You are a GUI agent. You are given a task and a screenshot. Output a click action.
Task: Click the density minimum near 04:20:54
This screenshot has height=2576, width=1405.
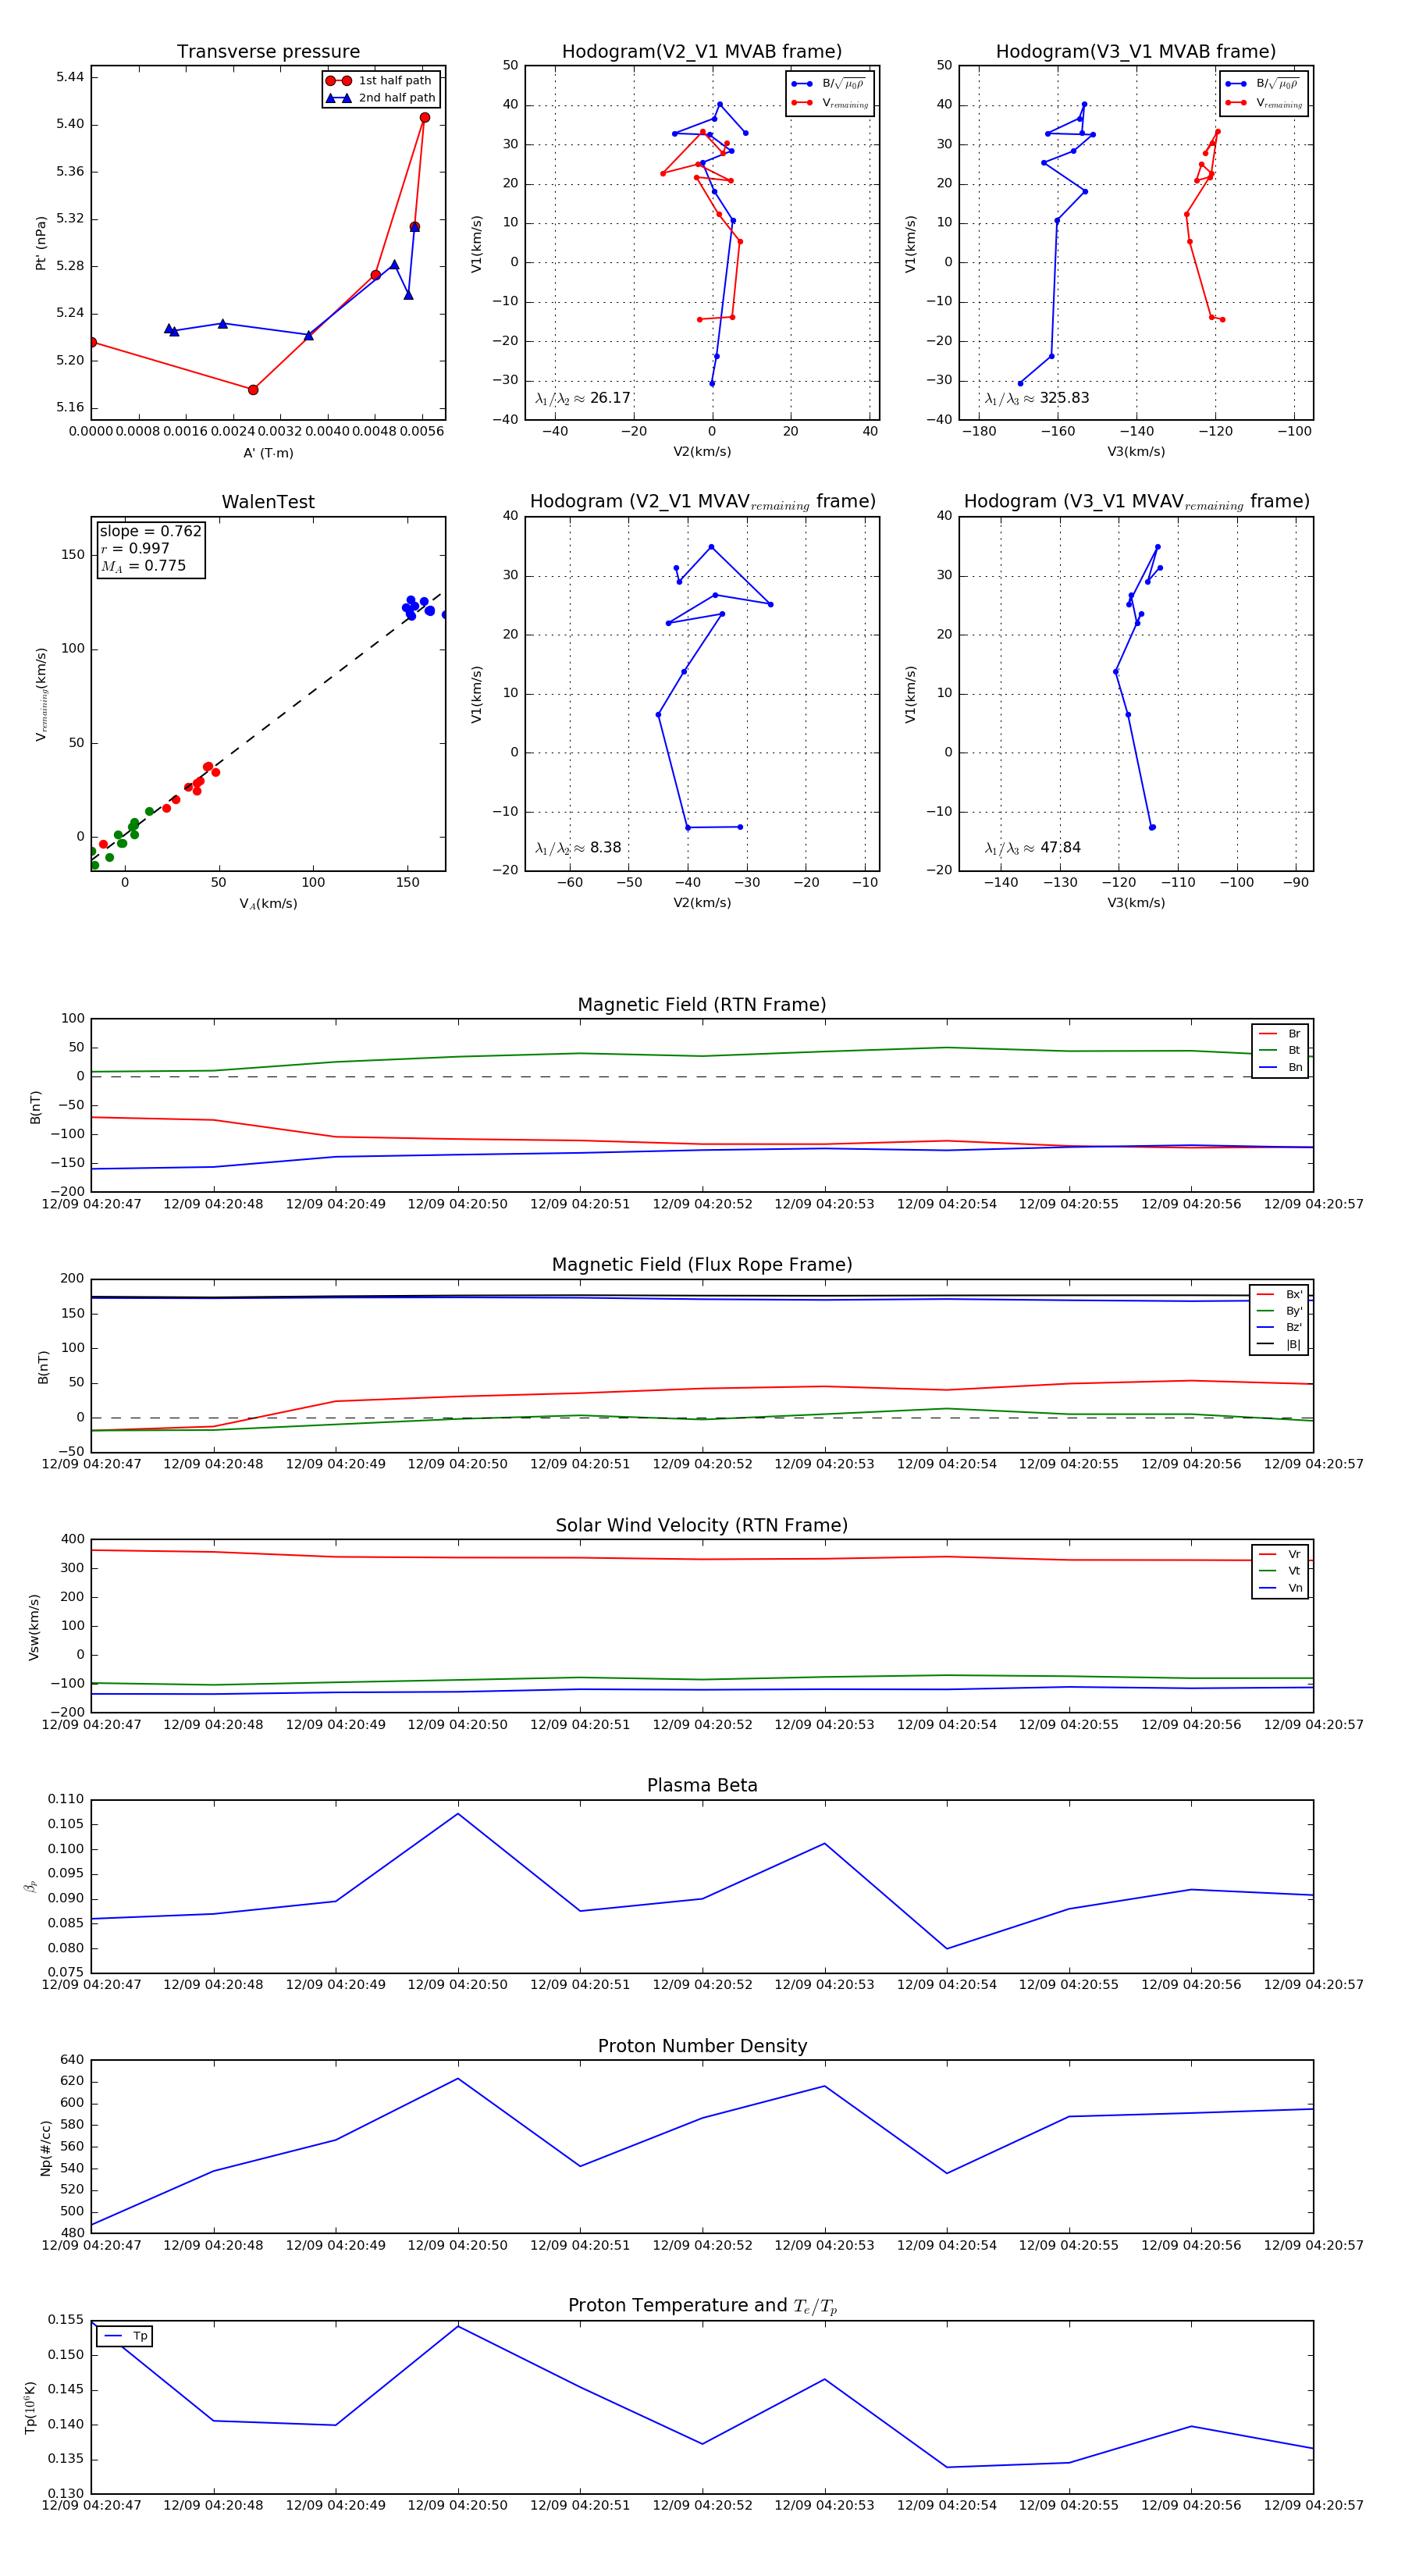pyautogui.click(x=947, y=2173)
